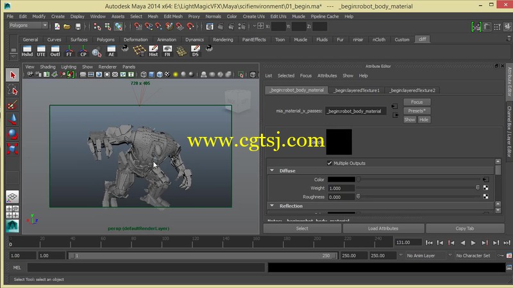Click the go to input connection icon

[394, 106]
